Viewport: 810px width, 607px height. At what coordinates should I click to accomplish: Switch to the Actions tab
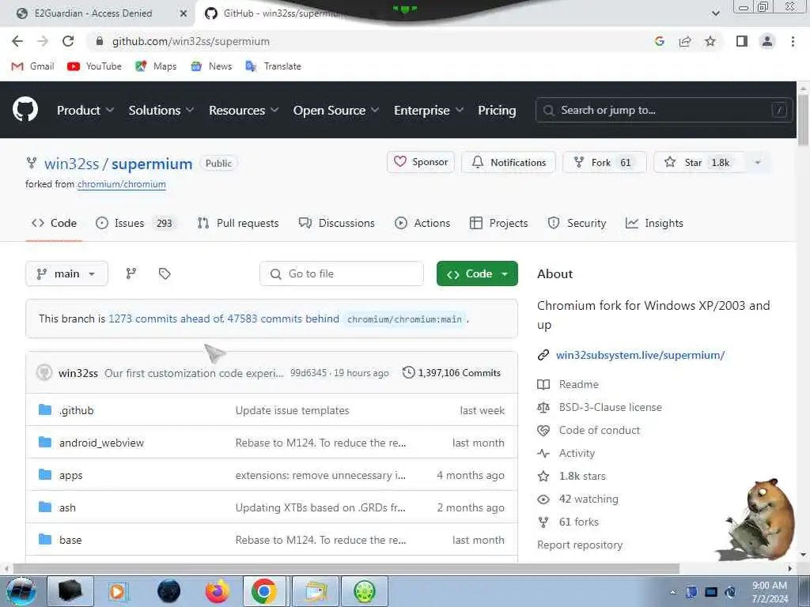422,223
